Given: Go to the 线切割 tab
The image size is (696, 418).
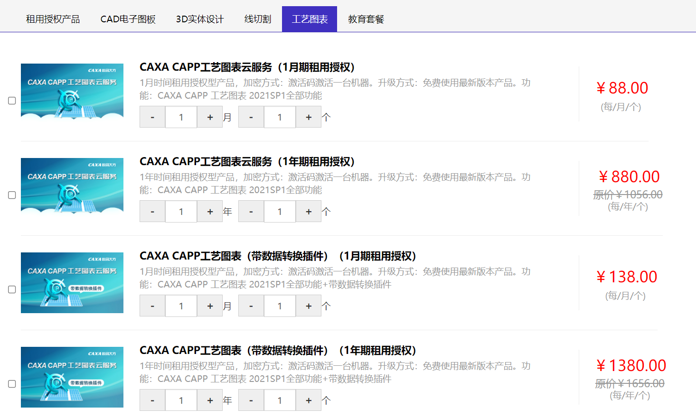Looking at the screenshot, I should 257,19.
